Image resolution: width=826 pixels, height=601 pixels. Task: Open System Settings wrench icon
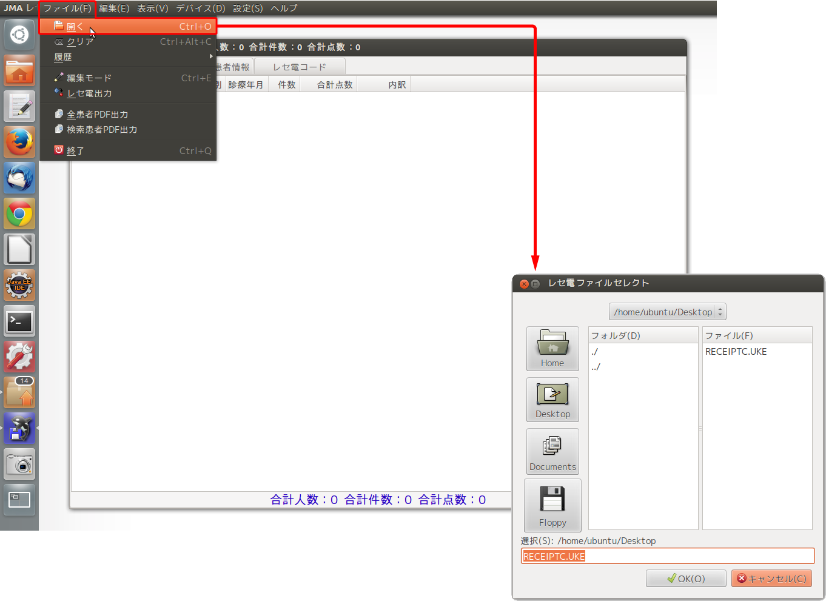click(x=19, y=357)
